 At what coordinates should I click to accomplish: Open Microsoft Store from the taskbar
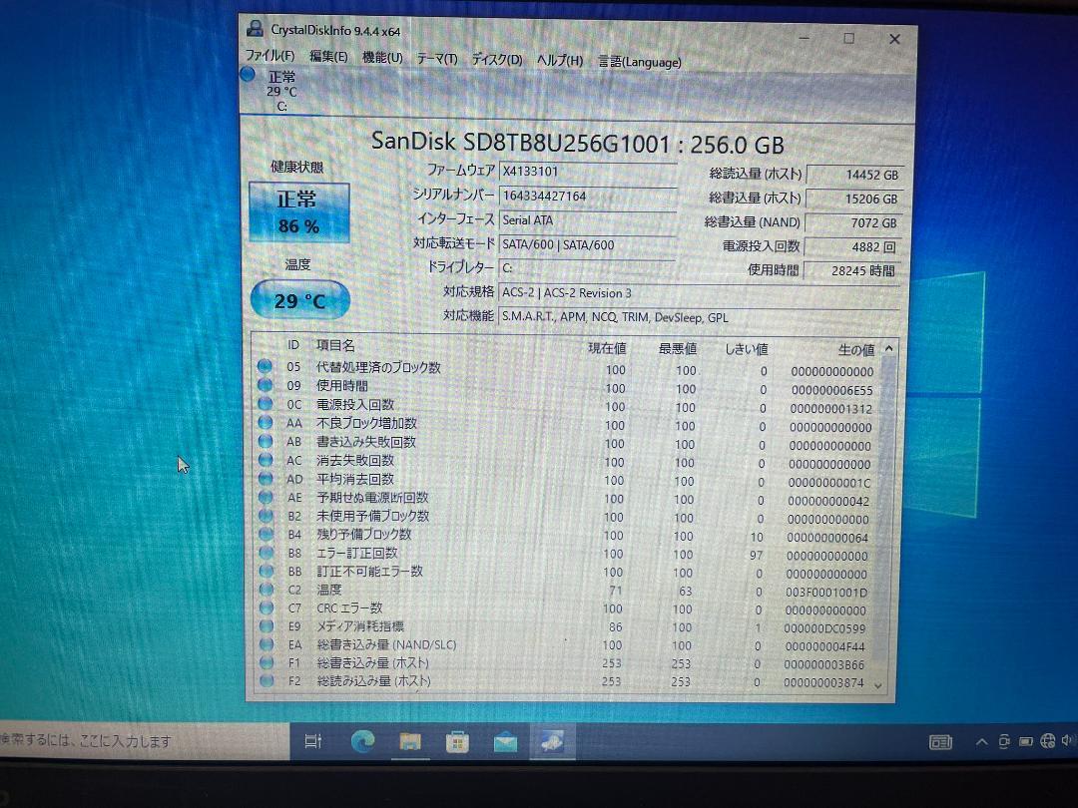457,742
